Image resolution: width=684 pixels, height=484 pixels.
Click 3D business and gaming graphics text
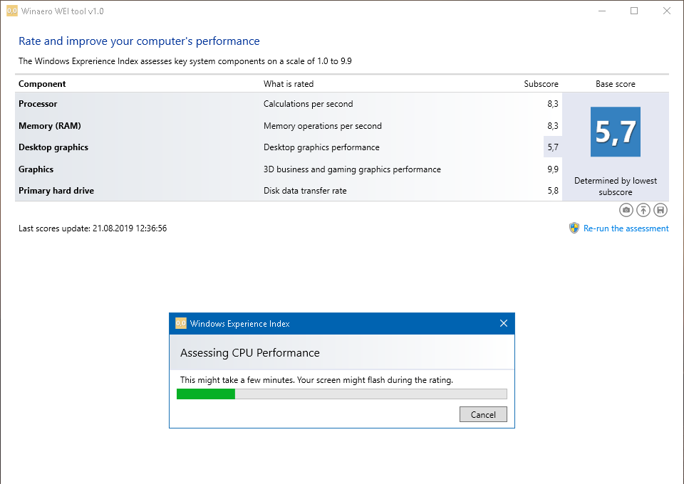pos(352,169)
